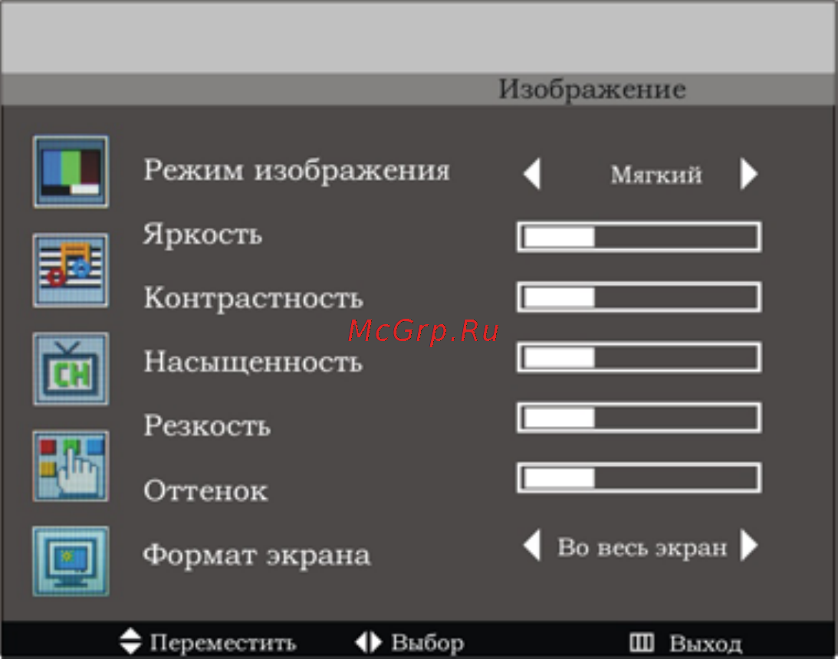838x659 pixels.
Task: Click the Изображение menu title
Action: pos(592,89)
